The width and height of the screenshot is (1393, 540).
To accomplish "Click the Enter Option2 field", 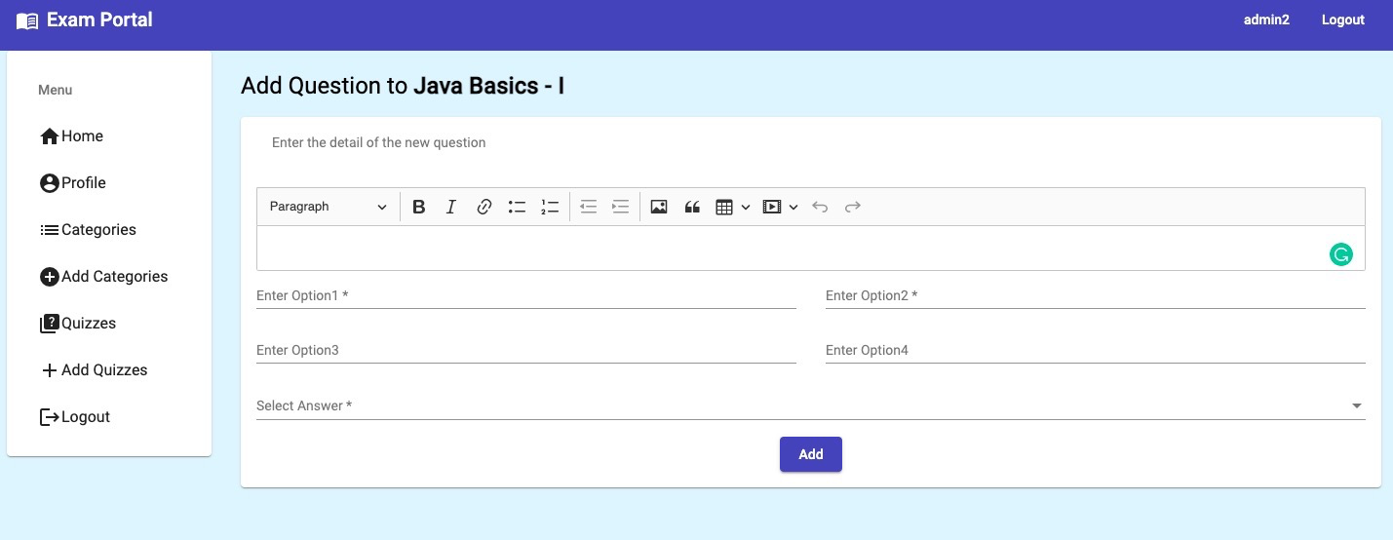I will (x=1096, y=295).
